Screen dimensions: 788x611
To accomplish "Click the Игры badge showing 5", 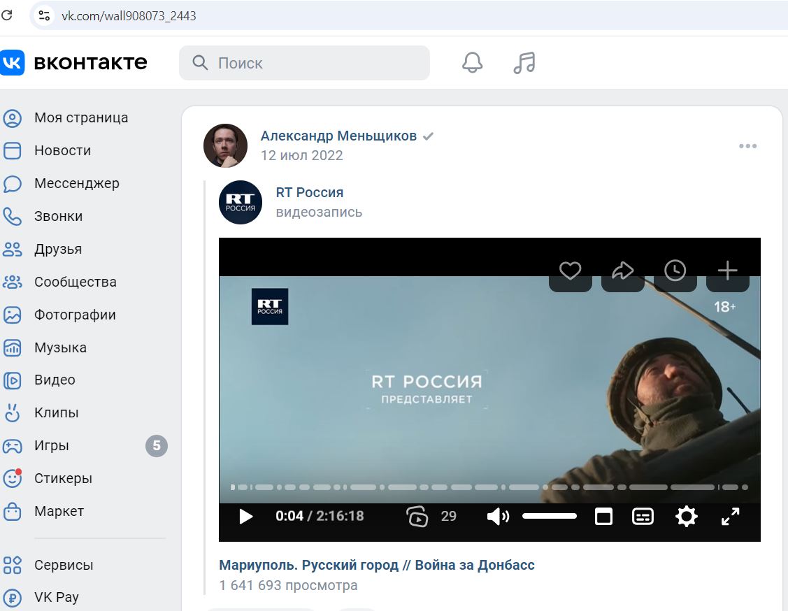I will click(157, 446).
